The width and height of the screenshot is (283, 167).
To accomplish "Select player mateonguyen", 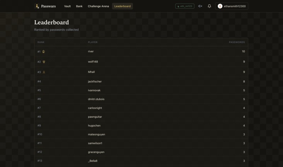I will (97, 134).
